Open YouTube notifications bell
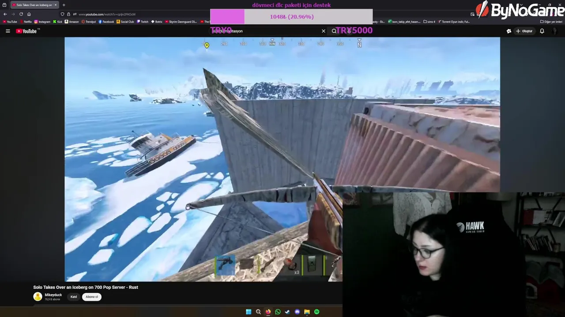The image size is (565, 317). (542, 31)
